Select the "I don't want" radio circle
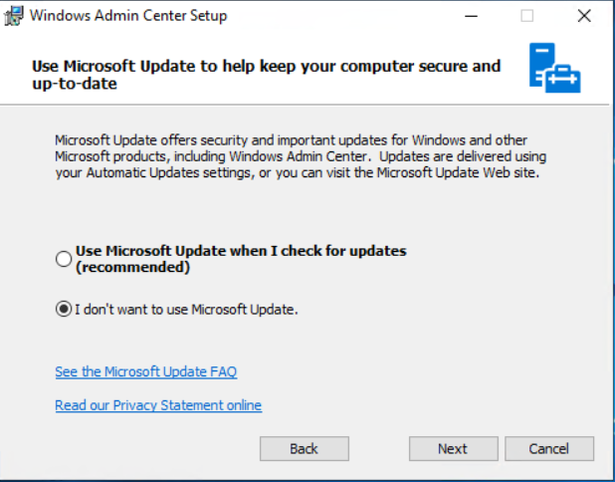This screenshot has height=482, width=615. coord(64,310)
